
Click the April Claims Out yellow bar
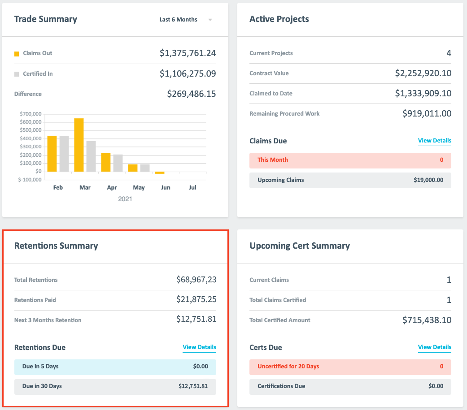[106, 163]
